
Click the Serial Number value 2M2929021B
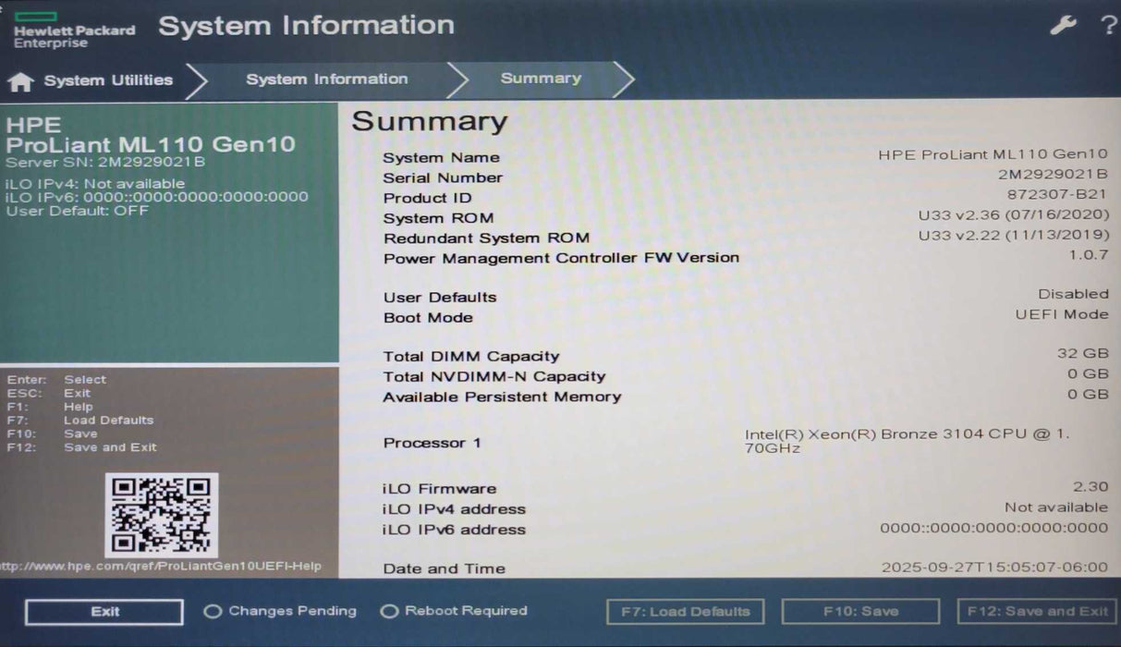point(1053,175)
